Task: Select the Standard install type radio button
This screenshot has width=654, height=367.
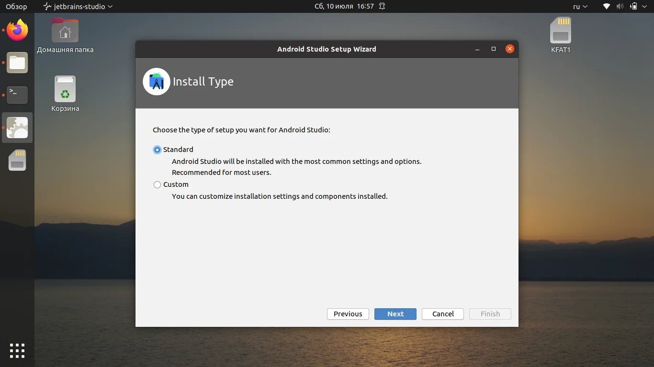Action: 157,150
